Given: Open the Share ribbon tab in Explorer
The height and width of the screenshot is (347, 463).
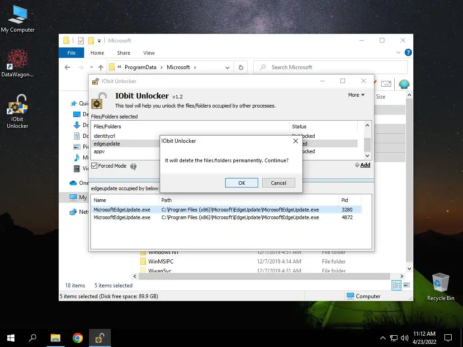Looking at the screenshot, I should tap(123, 53).
